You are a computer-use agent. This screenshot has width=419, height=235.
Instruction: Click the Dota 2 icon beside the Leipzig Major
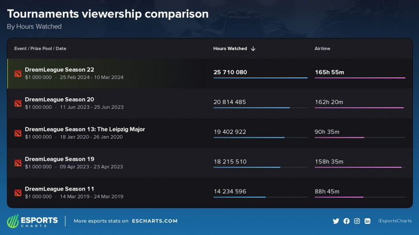pos(18,133)
